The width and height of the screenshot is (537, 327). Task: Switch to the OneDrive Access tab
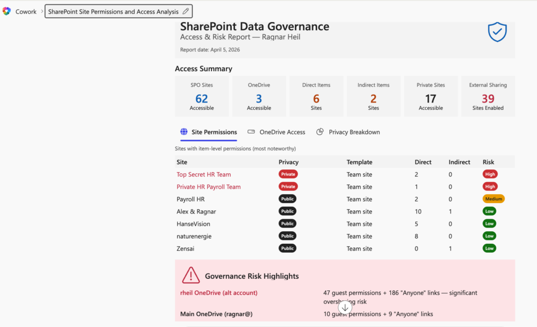click(x=281, y=132)
